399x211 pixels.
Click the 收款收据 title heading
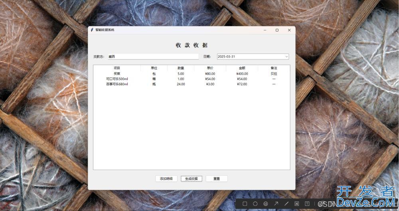192,46
